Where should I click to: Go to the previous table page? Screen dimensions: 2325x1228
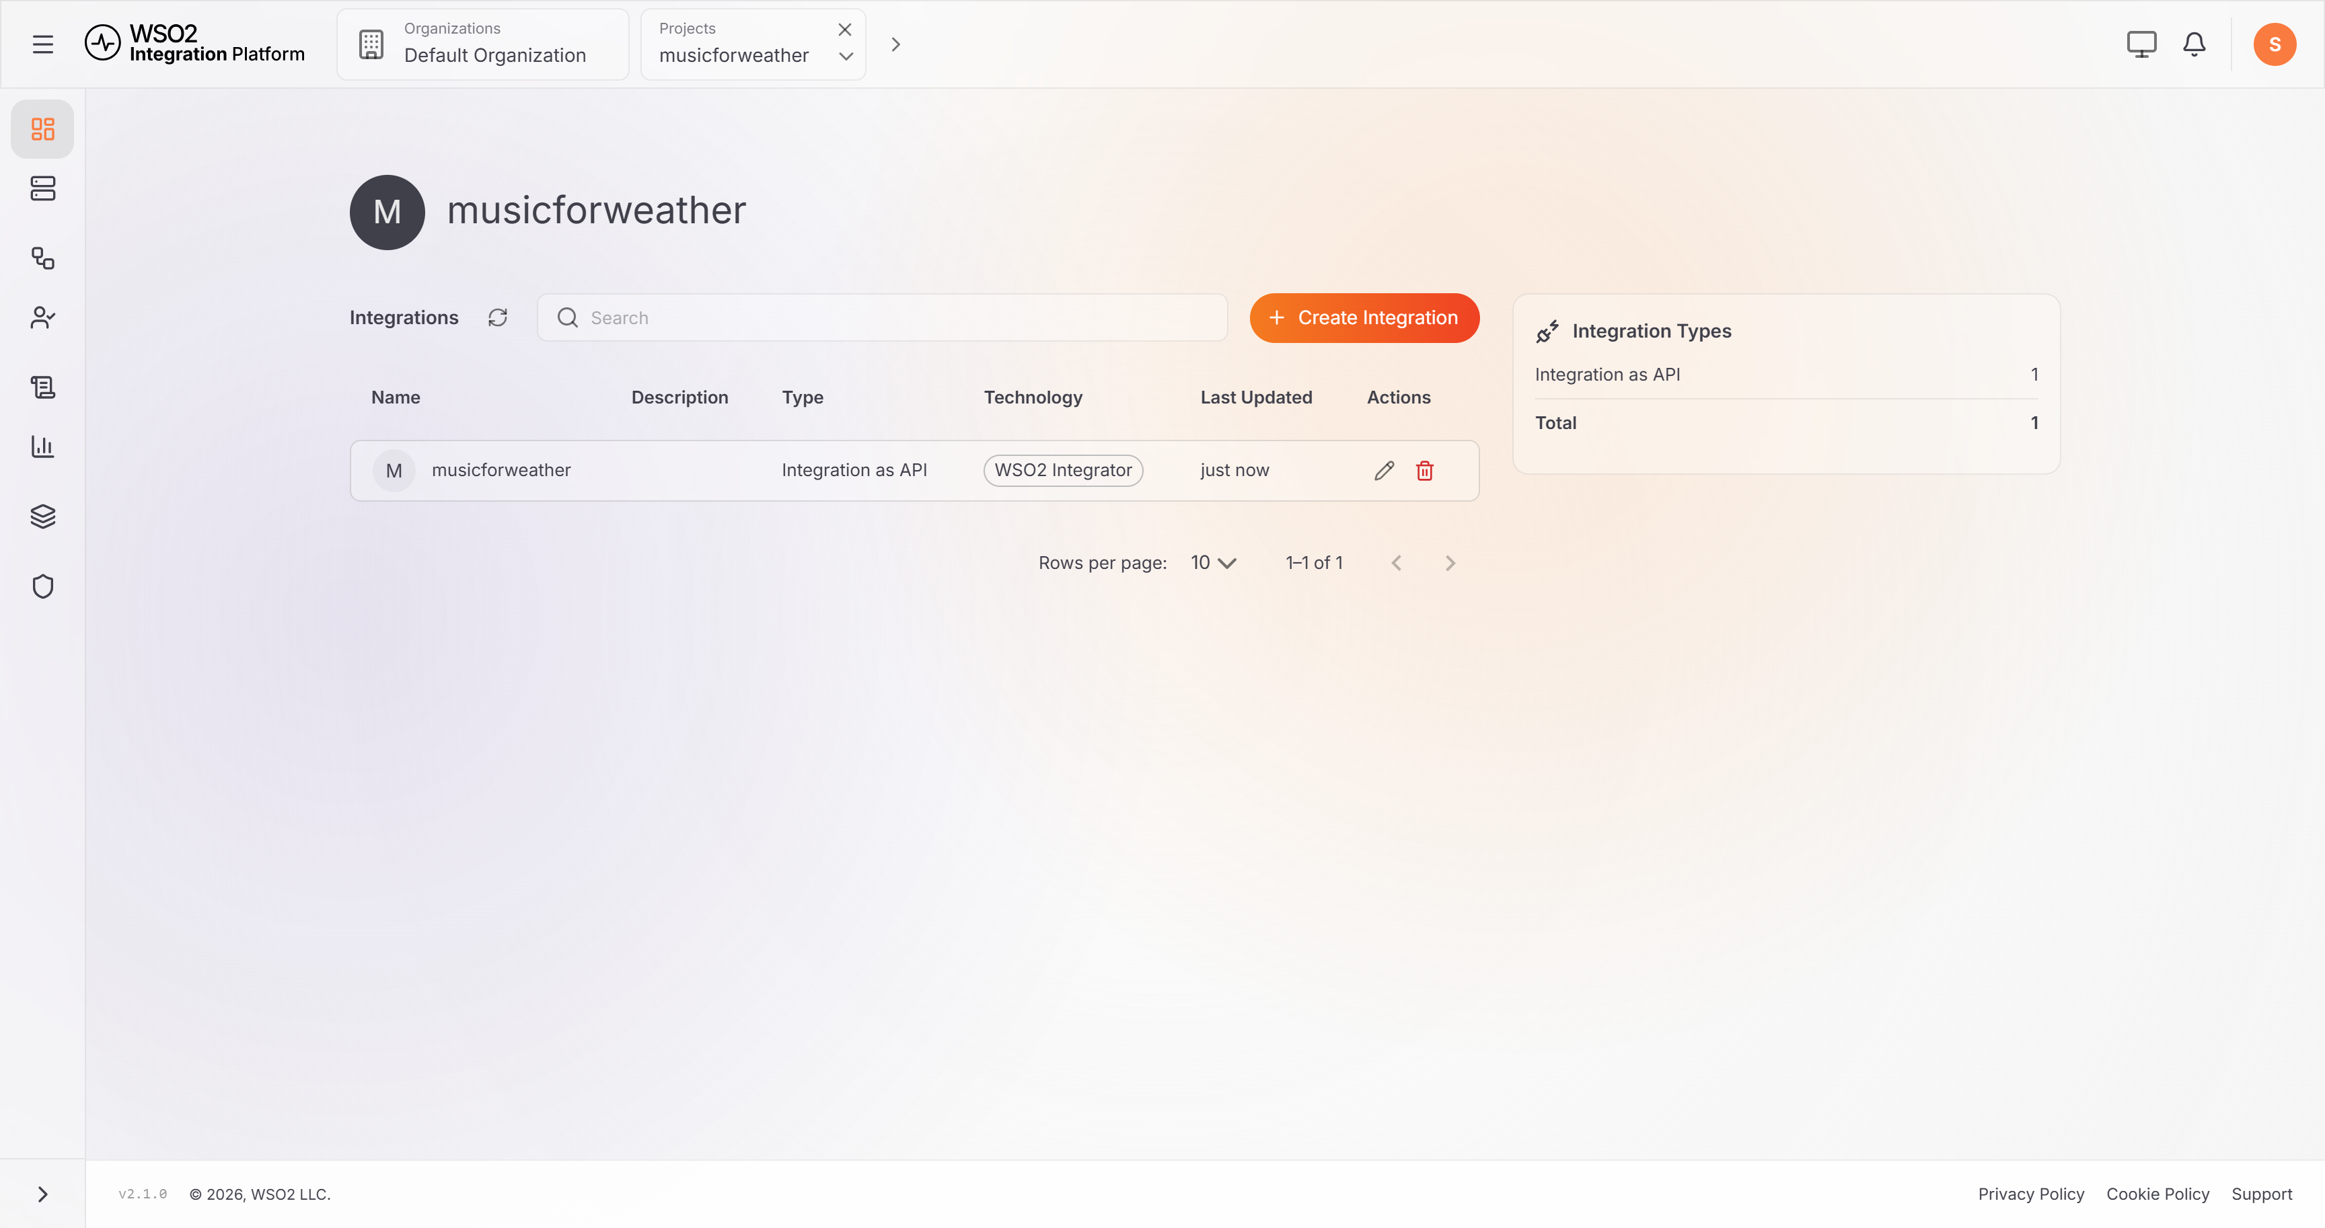(1396, 563)
